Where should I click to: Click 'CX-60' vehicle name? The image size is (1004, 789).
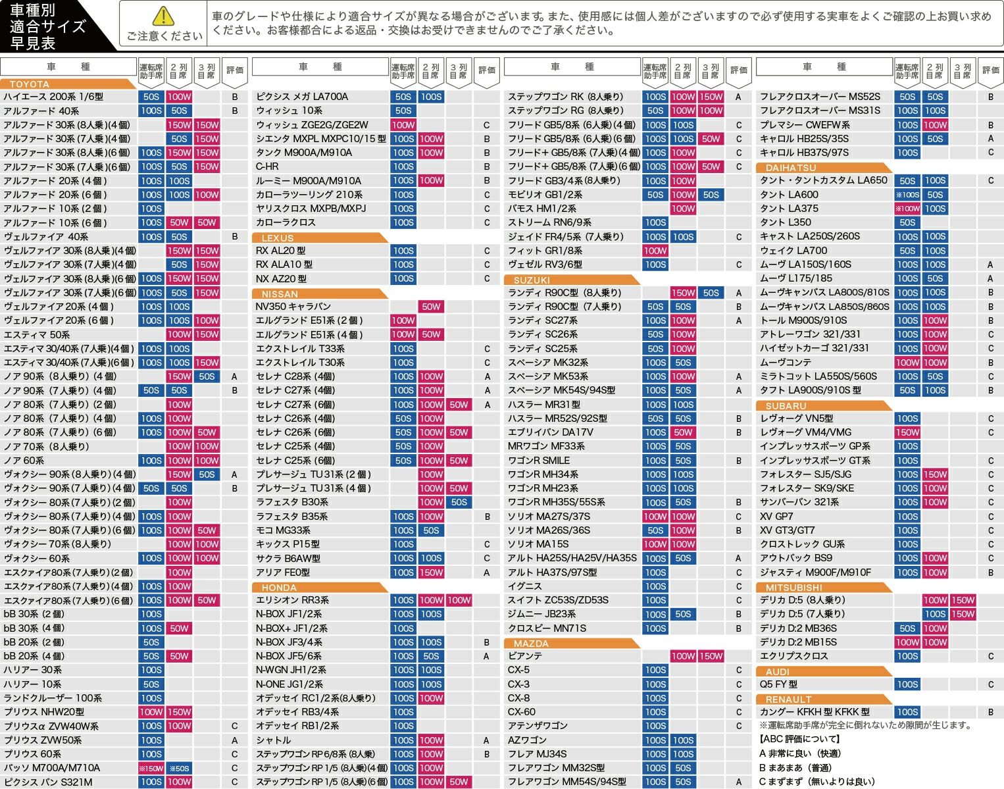point(521,712)
